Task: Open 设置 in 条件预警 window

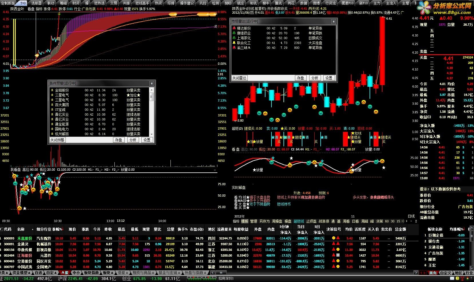Action: coord(147,140)
